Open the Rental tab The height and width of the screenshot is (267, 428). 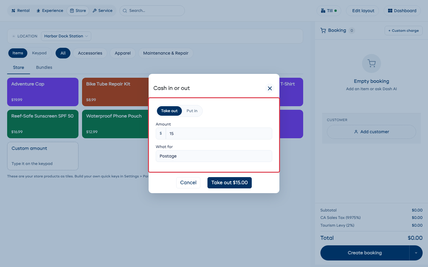21,11
